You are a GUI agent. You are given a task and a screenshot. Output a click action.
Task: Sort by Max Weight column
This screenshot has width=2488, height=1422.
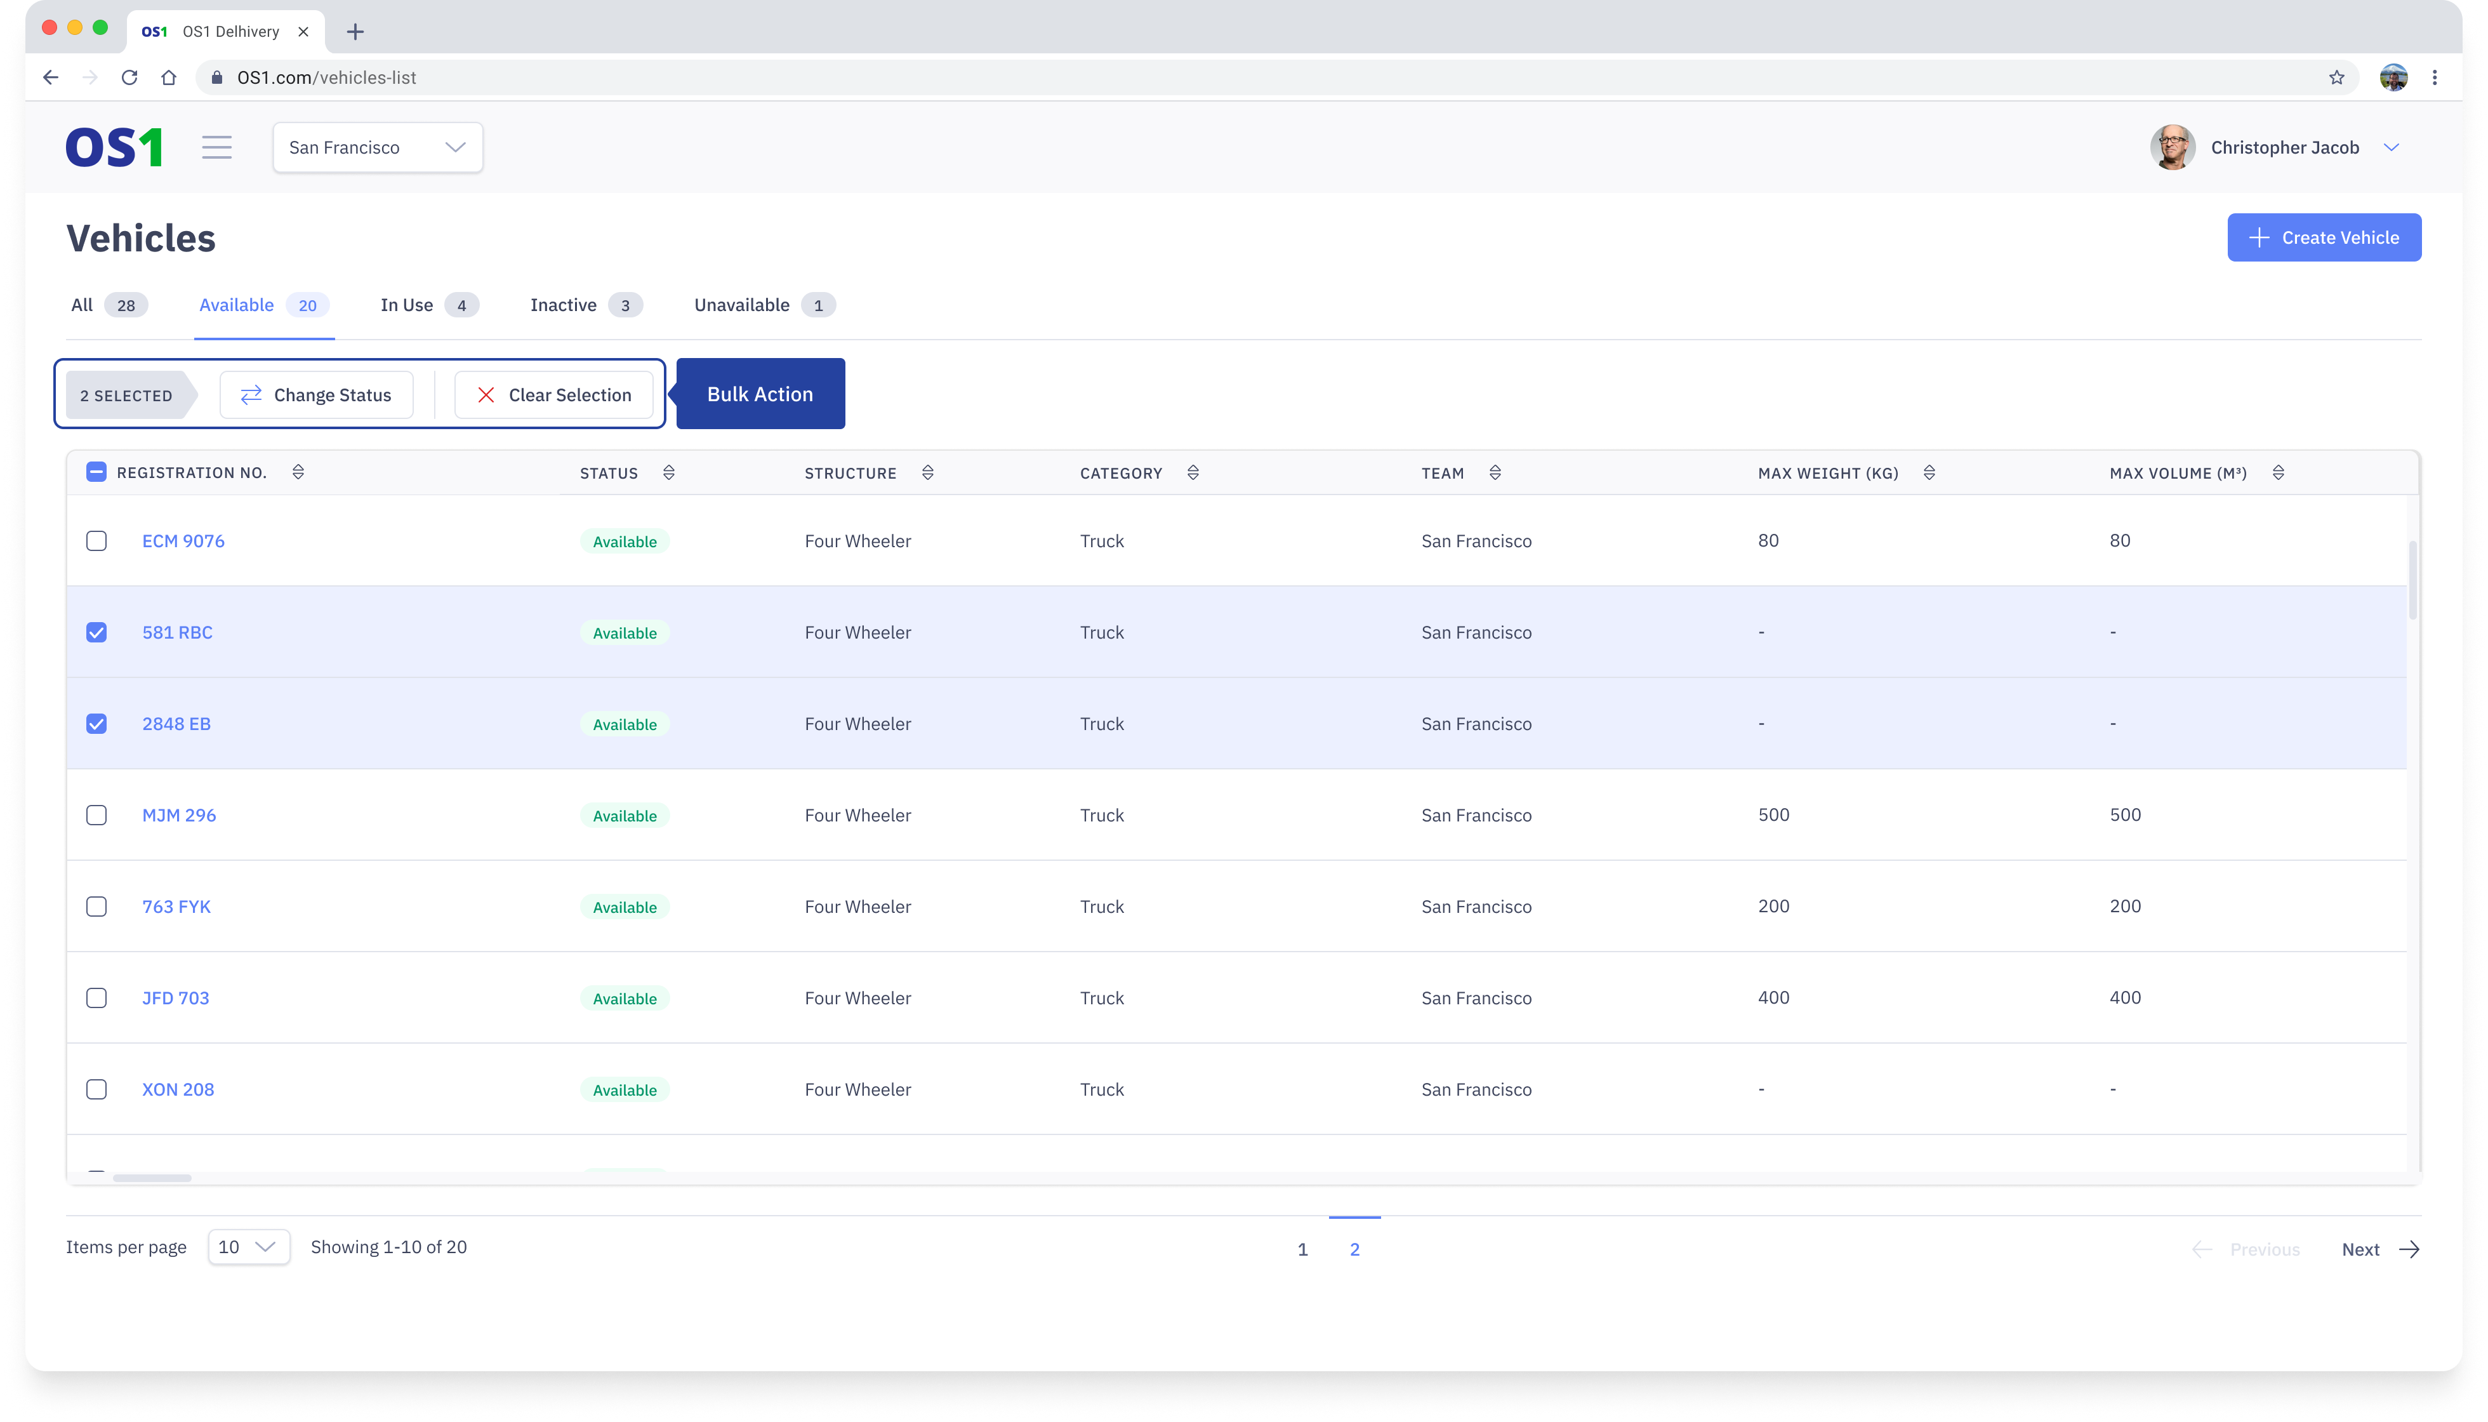[x=1928, y=473]
